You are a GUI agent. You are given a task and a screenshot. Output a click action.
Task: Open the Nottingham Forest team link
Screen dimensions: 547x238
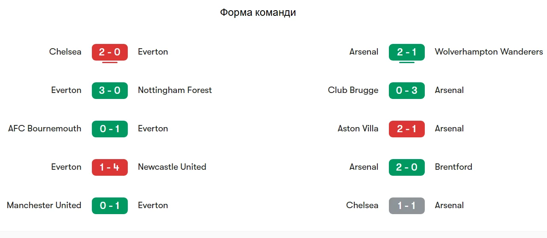click(x=175, y=90)
